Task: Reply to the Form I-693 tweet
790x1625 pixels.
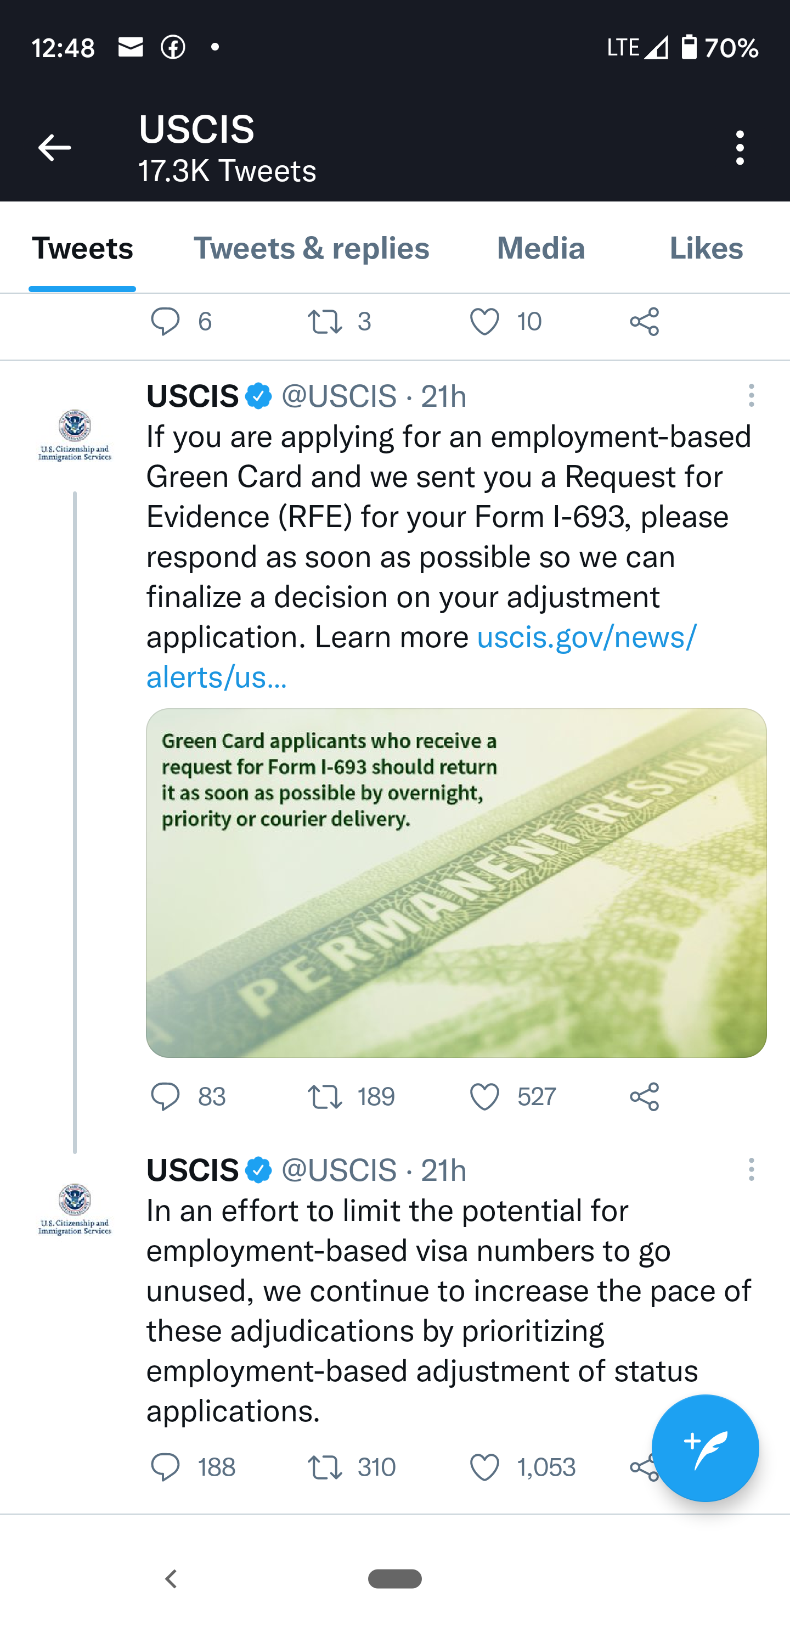Action: [165, 1097]
